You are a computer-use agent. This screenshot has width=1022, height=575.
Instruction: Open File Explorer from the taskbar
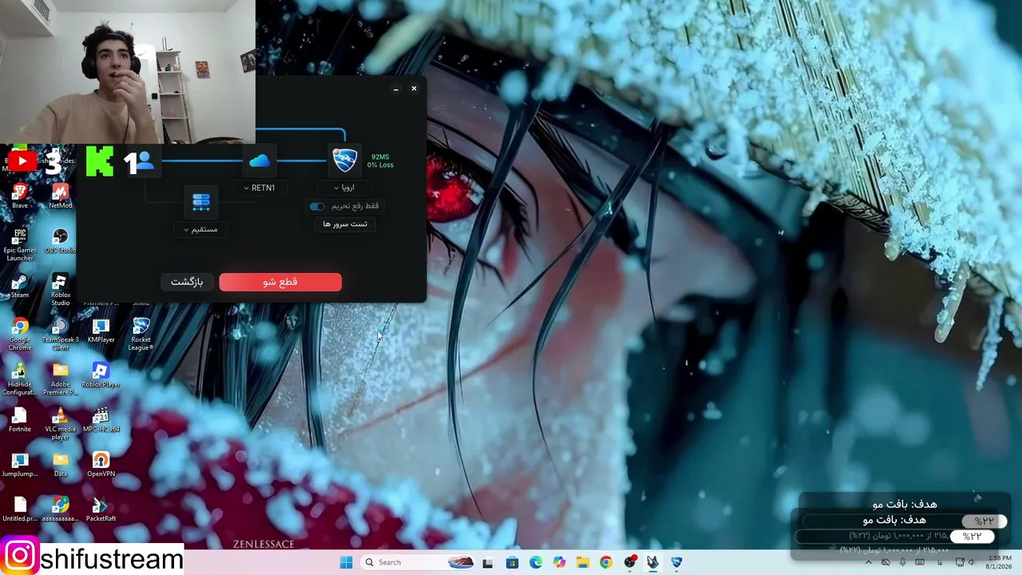(x=583, y=562)
